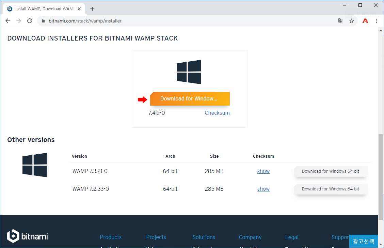Open the Support footer menu
This screenshot has width=384, height=248.
click(x=340, y=237)
